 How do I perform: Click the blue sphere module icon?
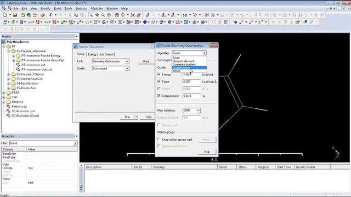tap(145, 22)
